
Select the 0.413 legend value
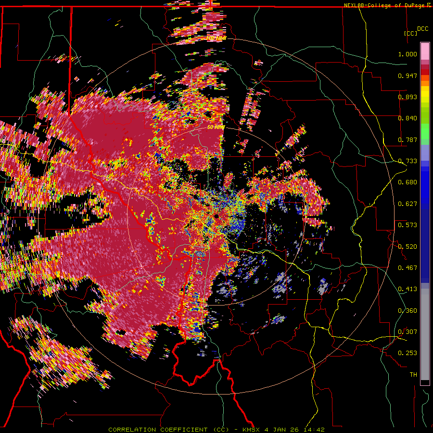point(408,289)
